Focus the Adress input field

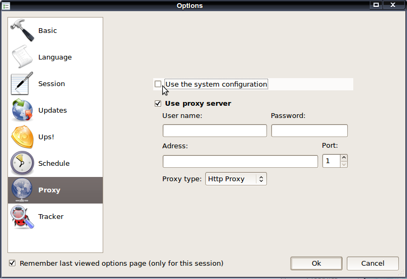[240, 162]
